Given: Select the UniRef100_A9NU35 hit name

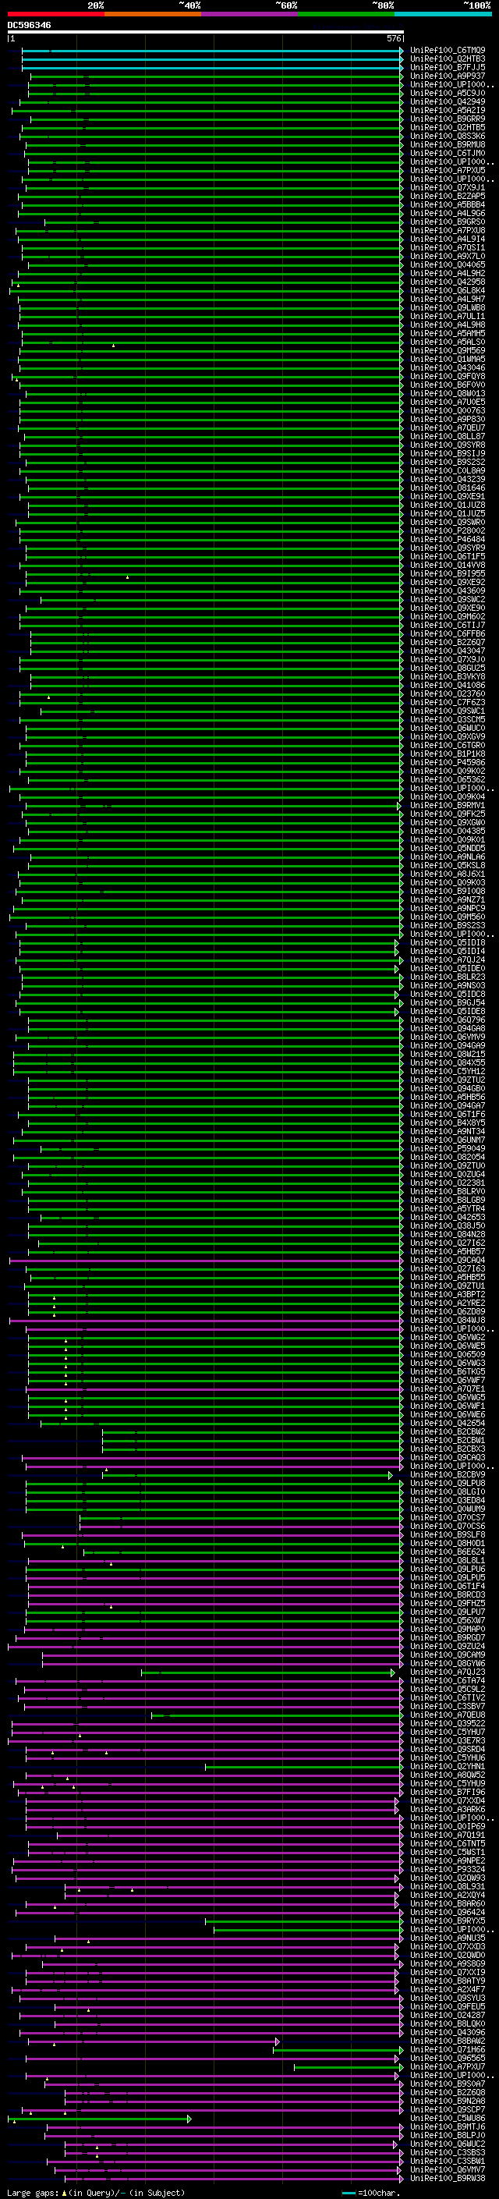Looking at the screenshot, I should pyautogui.click(x=448, y=1938).
